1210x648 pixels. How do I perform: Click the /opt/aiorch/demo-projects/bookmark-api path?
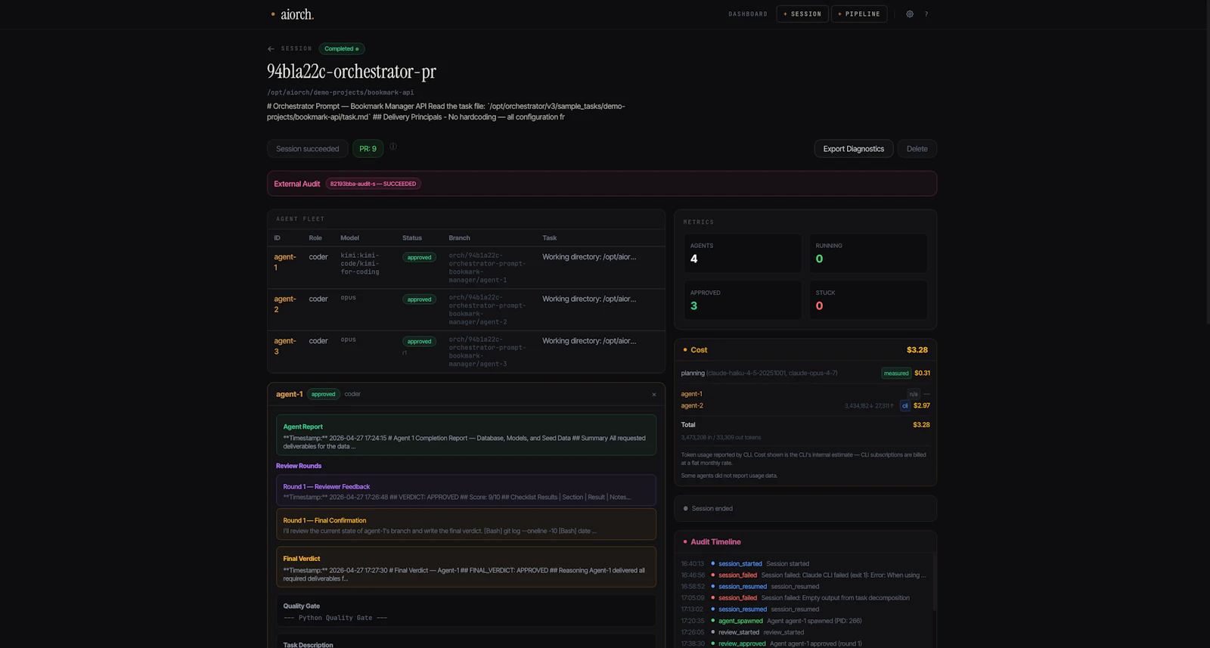(x=340, y=92)
